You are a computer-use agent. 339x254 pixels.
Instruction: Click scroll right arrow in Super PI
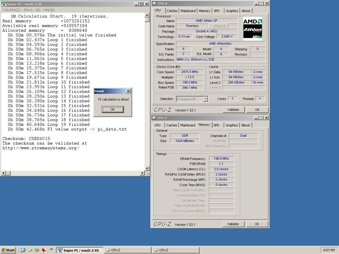[x=142, y=173]
